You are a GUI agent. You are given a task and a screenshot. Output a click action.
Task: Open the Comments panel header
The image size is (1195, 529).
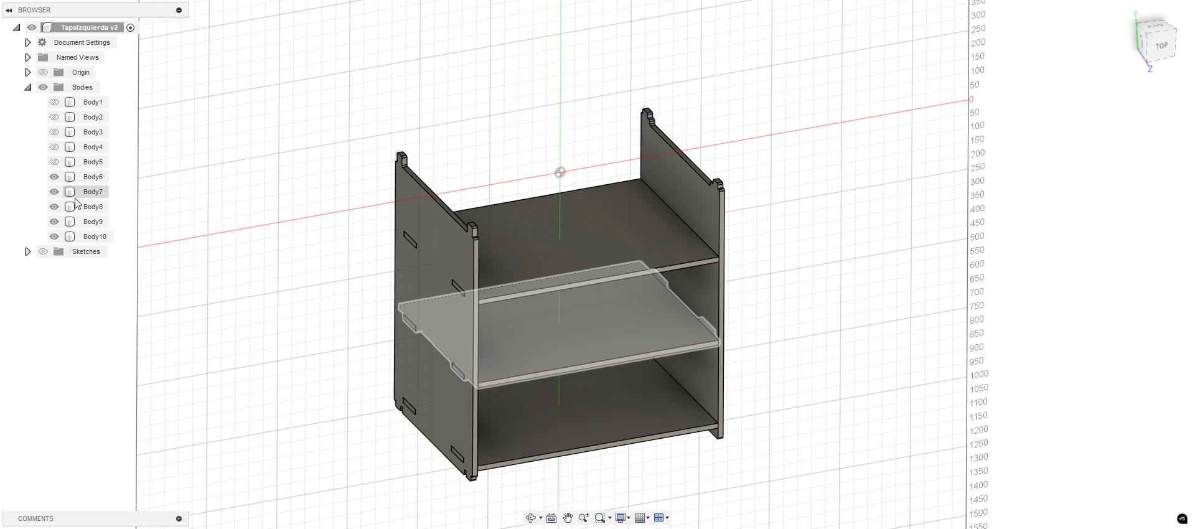95,518
